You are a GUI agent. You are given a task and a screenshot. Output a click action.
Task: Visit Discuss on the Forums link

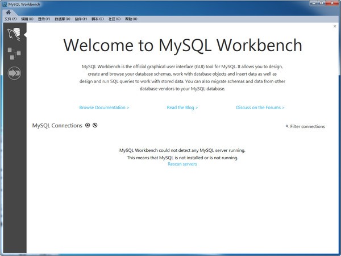260,108
